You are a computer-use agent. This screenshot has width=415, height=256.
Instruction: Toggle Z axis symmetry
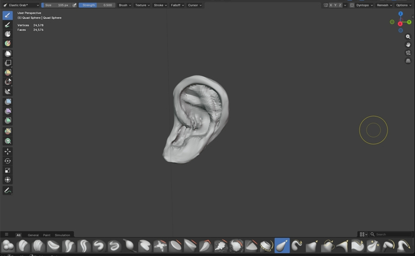click(x=340, y=5)
